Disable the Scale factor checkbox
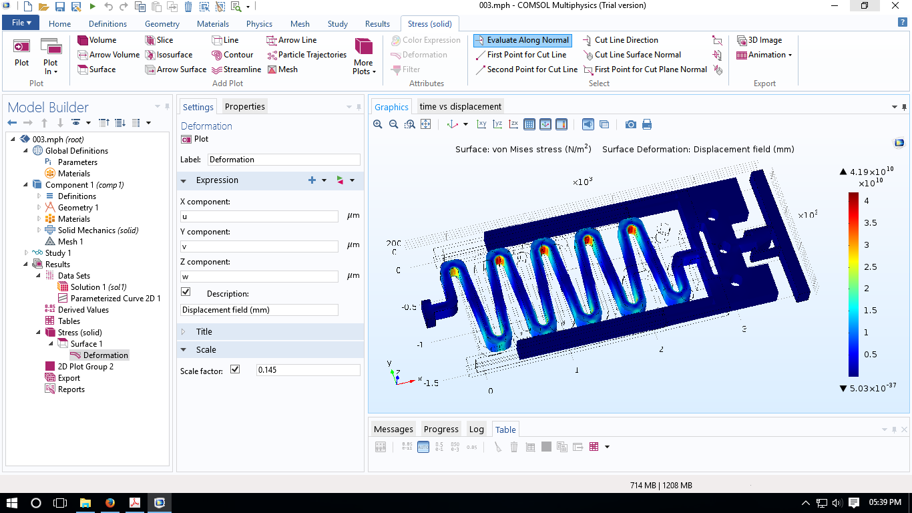 [x=235, y=369]
